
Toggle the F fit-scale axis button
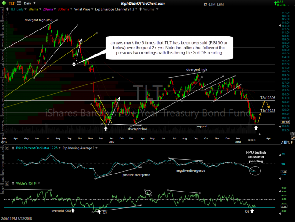point(292,143)
